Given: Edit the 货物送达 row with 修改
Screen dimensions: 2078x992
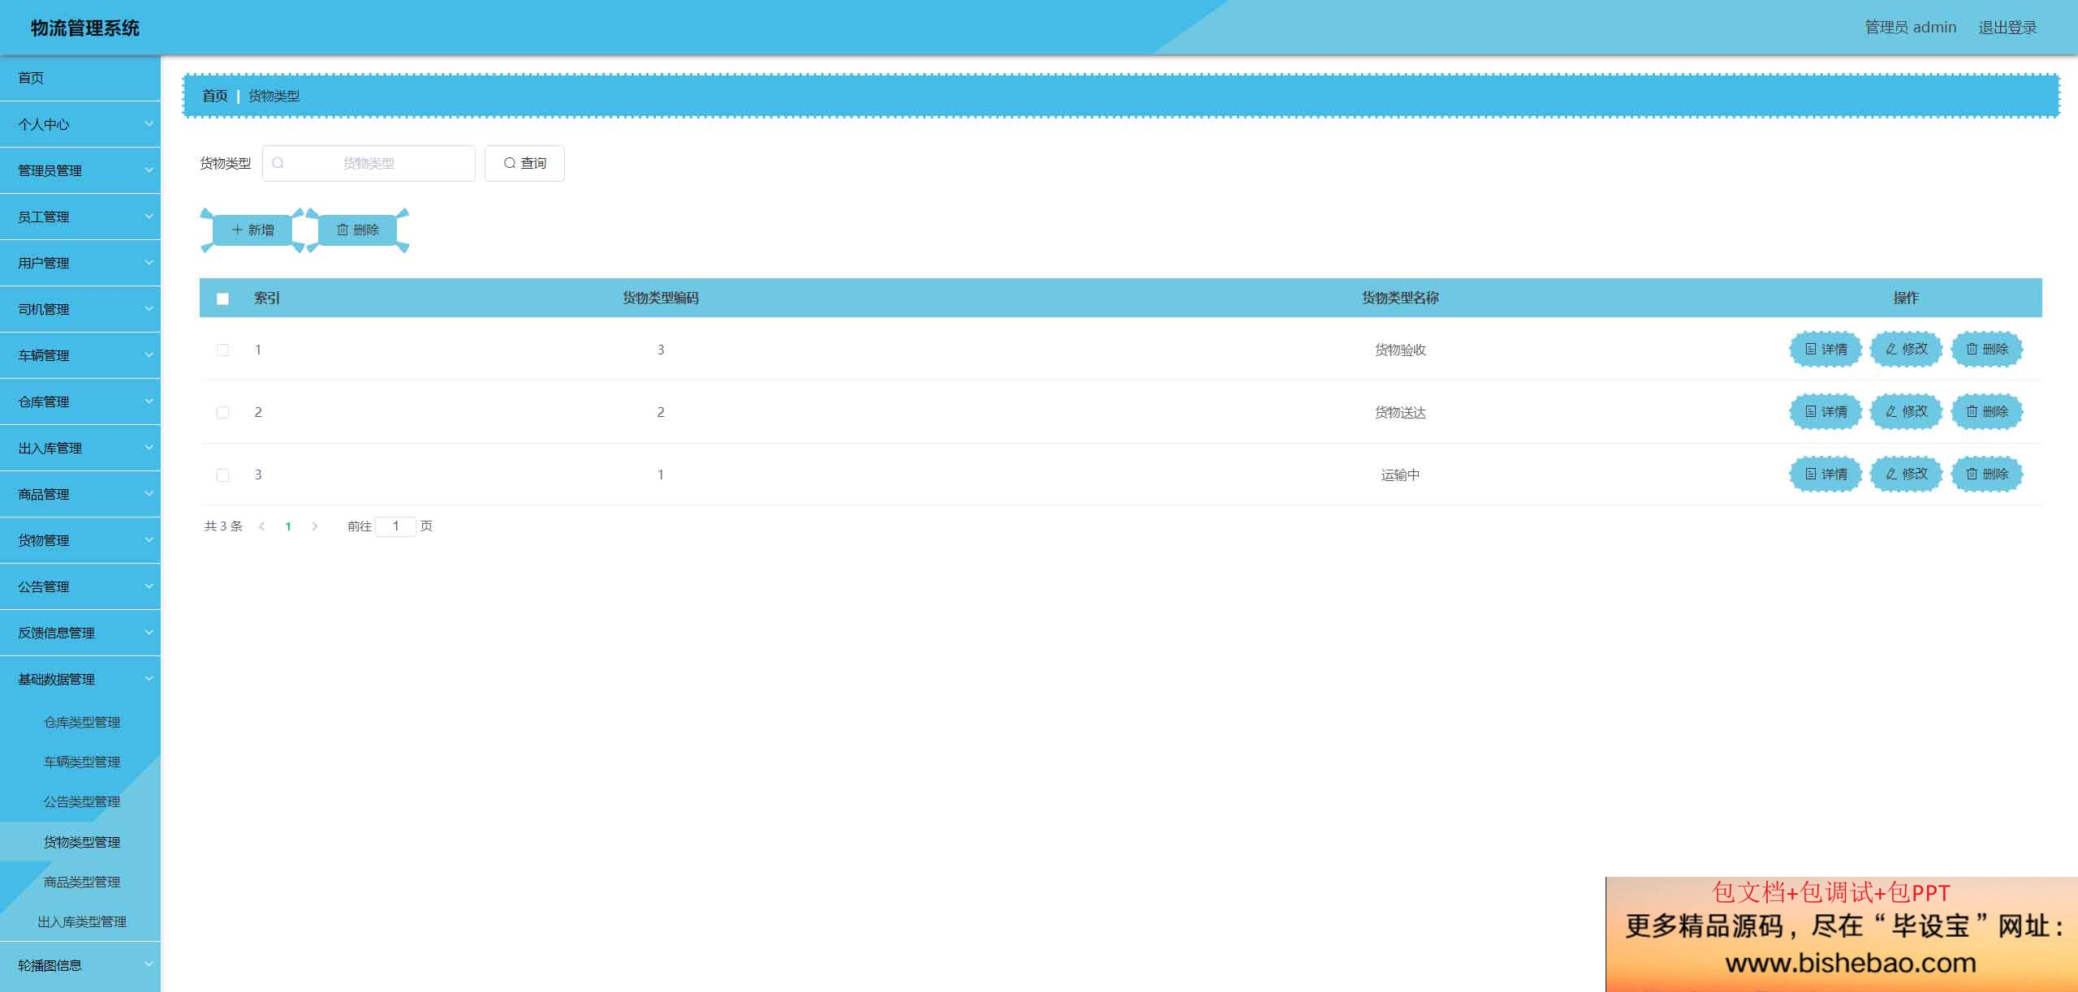Looking at the screenshot, I should 1906,412.
